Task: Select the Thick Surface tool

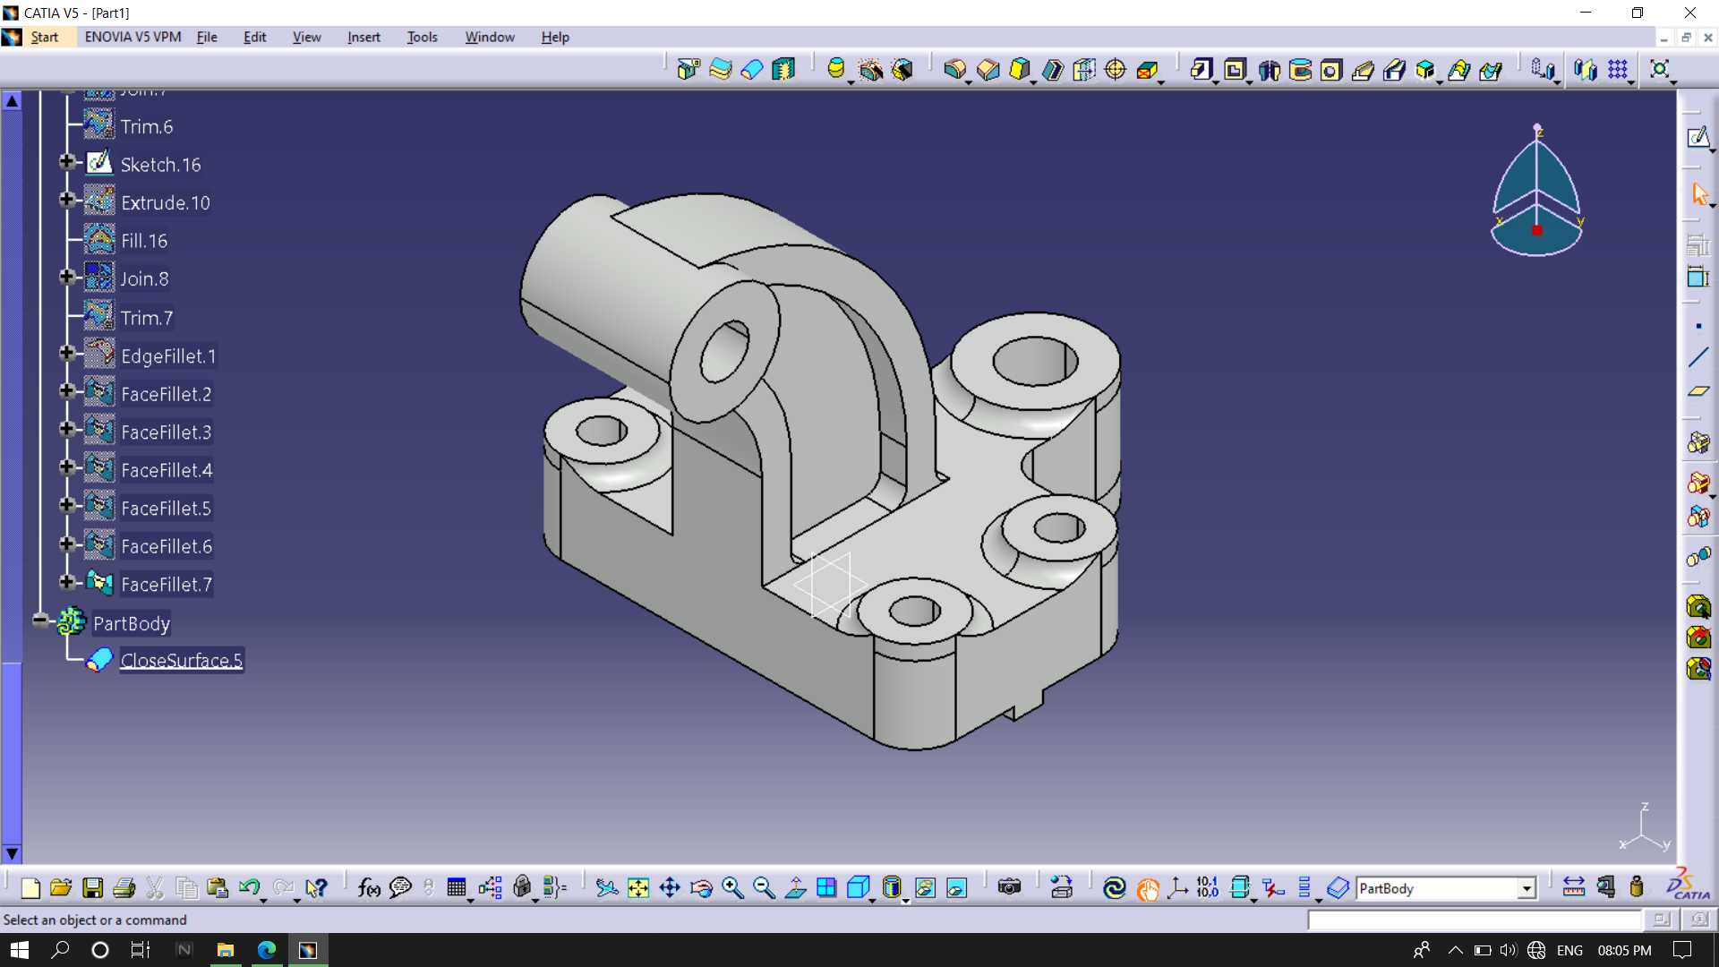Action: click(x=720, y=69)
